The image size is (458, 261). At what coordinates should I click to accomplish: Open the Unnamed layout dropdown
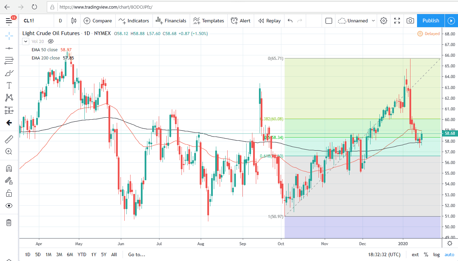[x=356, y=21]
